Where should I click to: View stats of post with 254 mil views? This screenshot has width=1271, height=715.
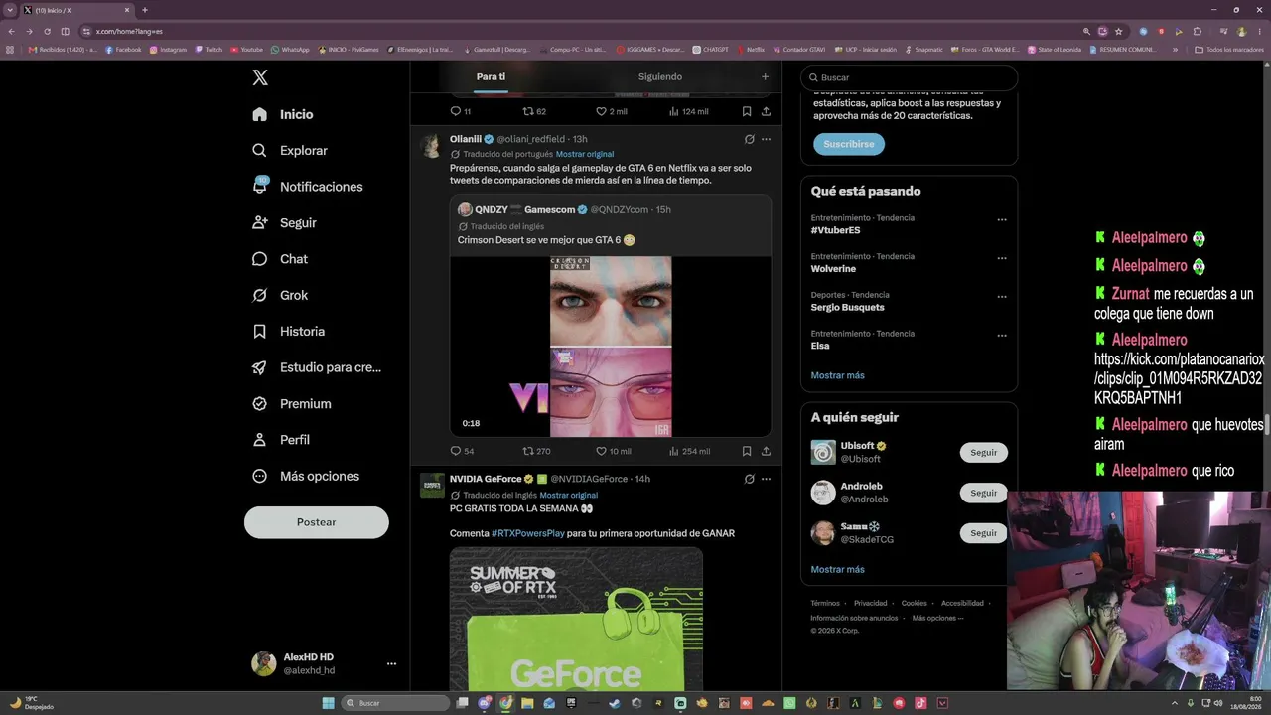coord(690,451)
